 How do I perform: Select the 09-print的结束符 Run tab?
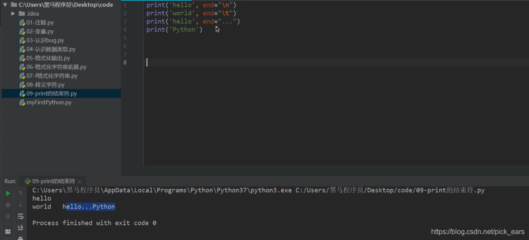tap(53, 181)
